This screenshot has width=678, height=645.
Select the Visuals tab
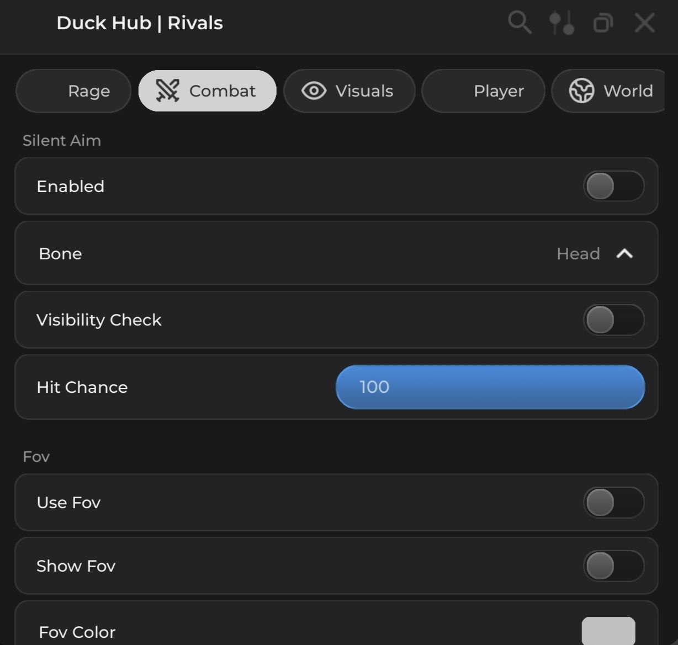pyautogui.click(x=364, y=91)
